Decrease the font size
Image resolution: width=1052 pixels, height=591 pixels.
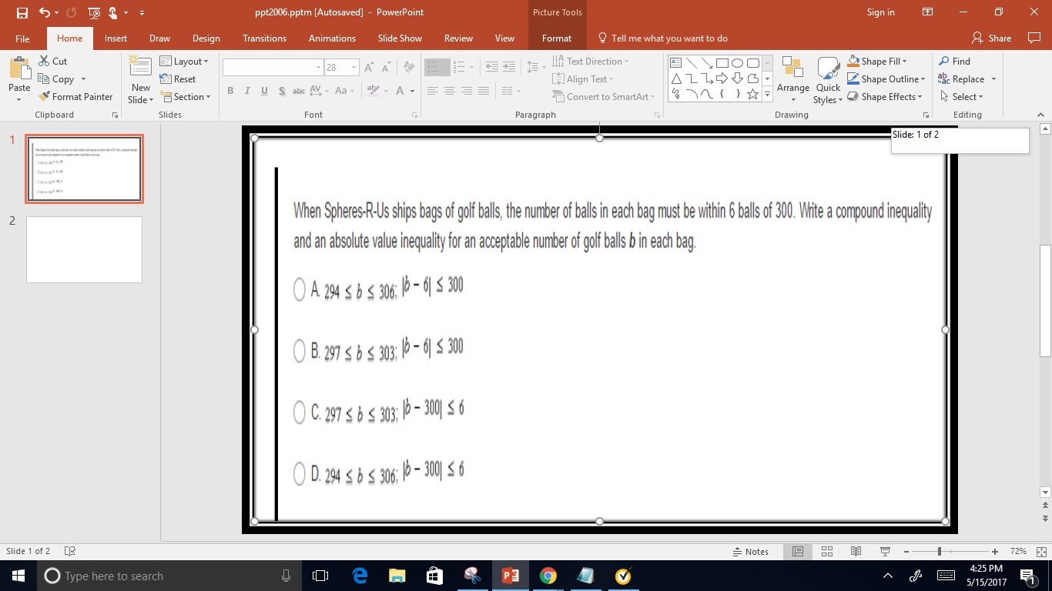point(386,68)
